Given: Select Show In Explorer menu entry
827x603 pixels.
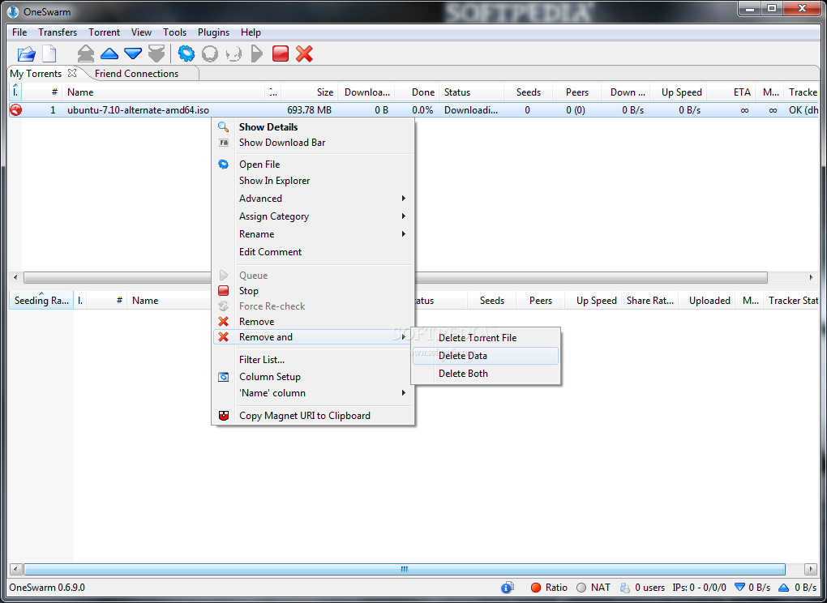Looking at the screenshot, I should (x=313, y=181).
